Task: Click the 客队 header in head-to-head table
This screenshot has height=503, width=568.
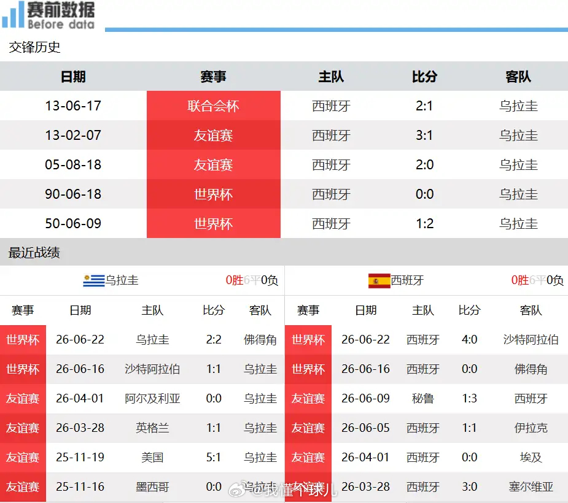Action: 518,77
